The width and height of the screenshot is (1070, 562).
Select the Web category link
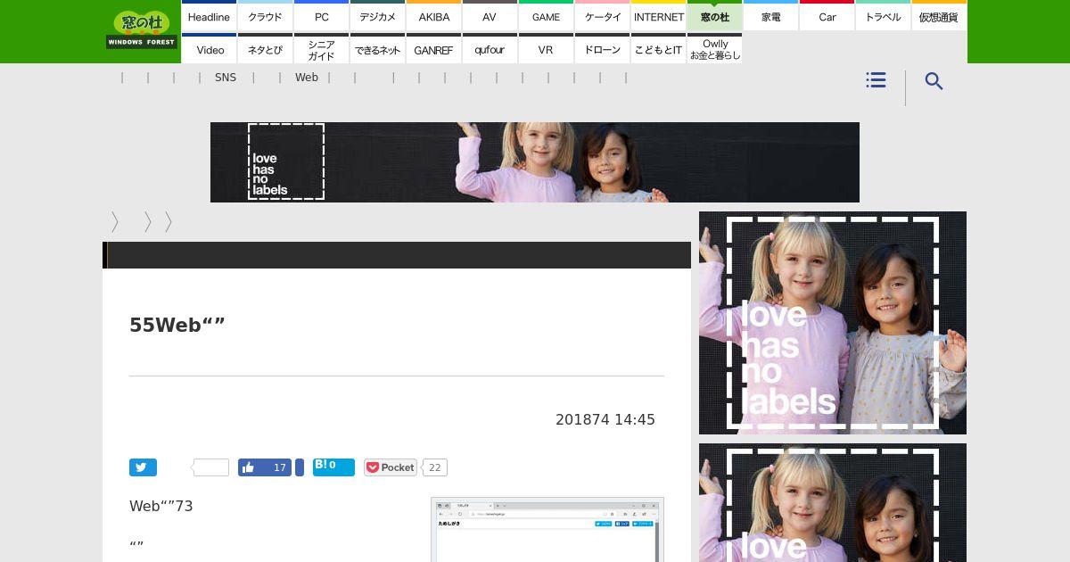307,78
